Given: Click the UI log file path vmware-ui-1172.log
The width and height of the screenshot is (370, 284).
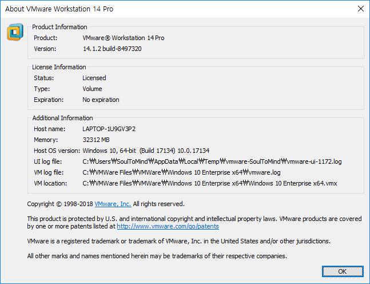Looking at the screenshot, I should 212,161.
